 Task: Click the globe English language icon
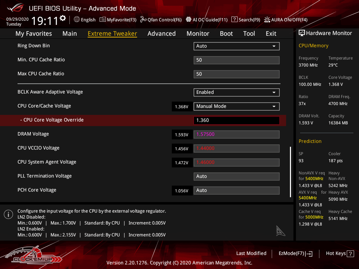pos(77,20)
